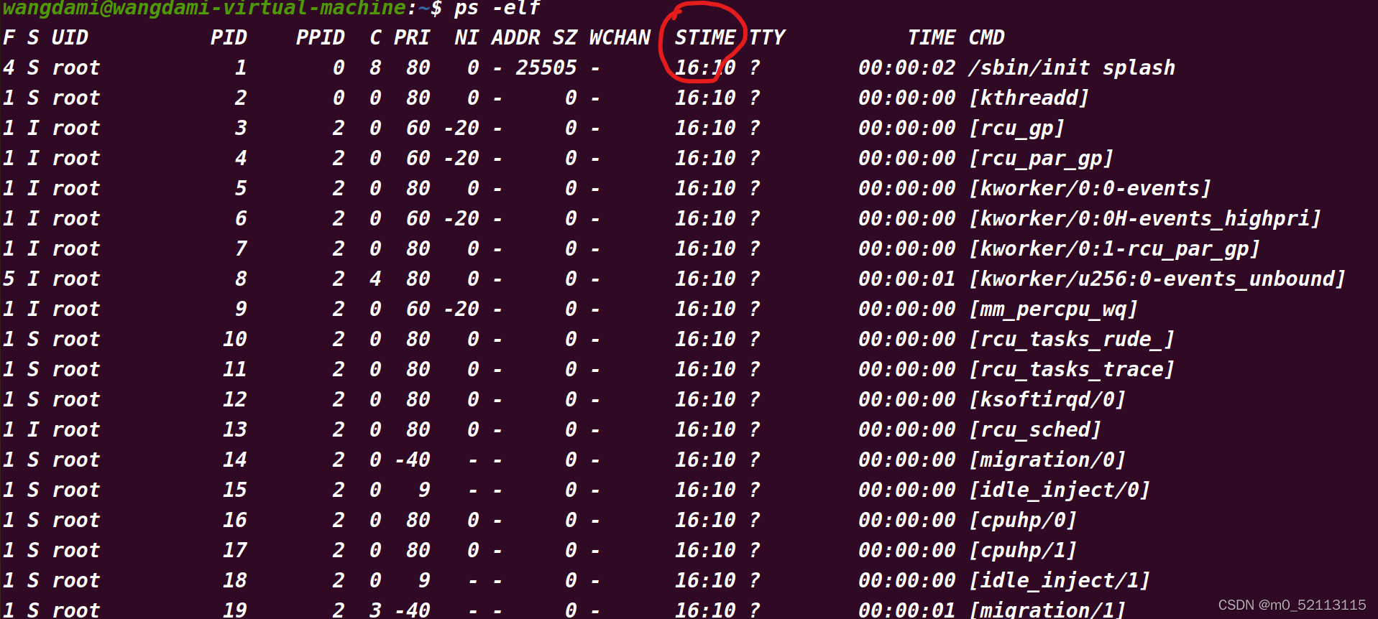Click PID 13 in rcu_sched row

(235, 429)
